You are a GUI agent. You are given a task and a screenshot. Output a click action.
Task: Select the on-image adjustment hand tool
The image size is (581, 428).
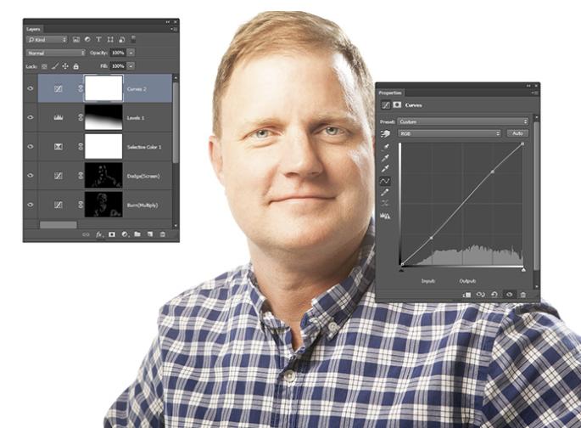point(385,133)
